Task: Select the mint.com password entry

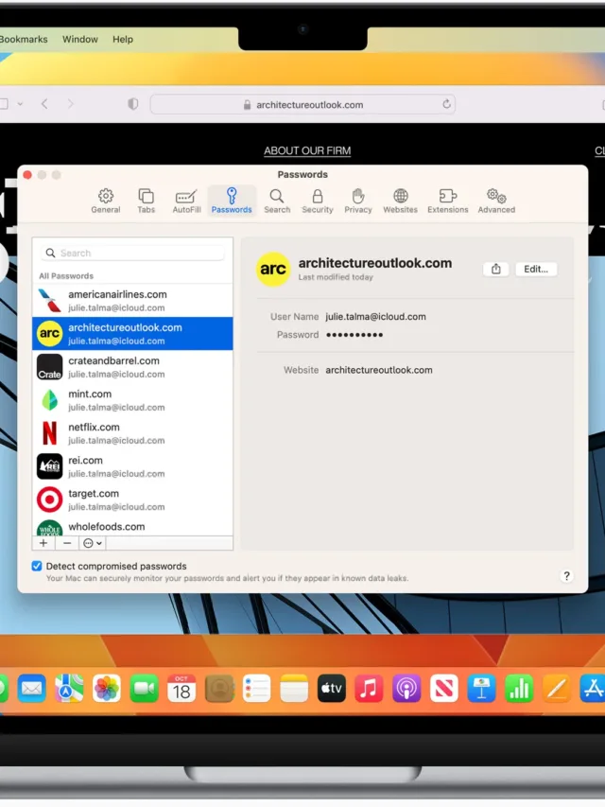Action: pyautogui.click(x=132, y=400)
